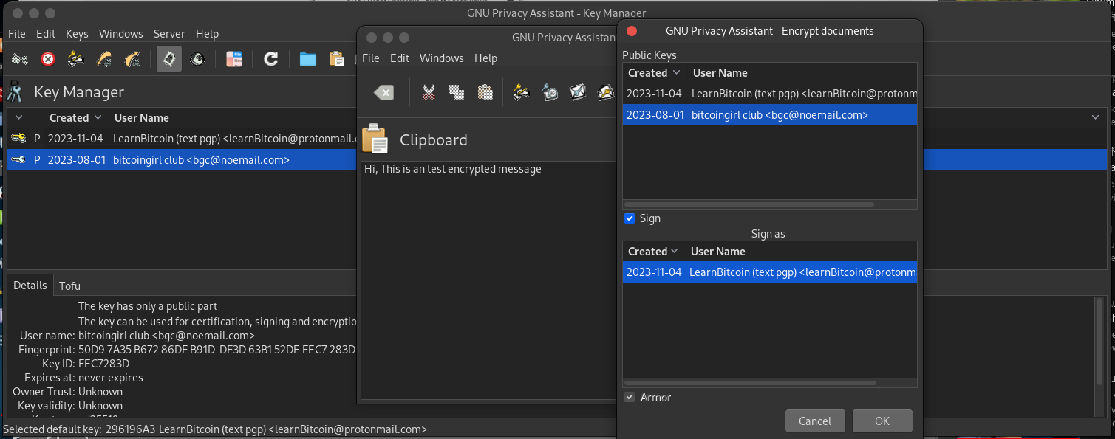Viewport: 1115px width, 439px height.
Task: Click the Cut scissors icon in Clipboard window
Action: [429, 92]
